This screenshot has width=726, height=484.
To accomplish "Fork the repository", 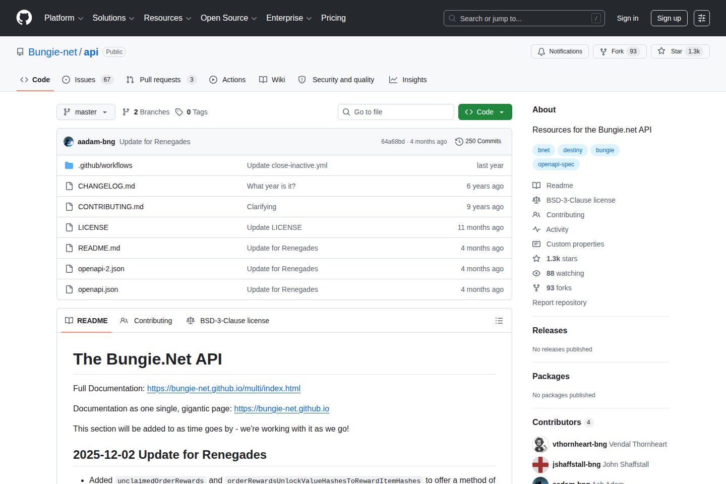I will (619, 51).
